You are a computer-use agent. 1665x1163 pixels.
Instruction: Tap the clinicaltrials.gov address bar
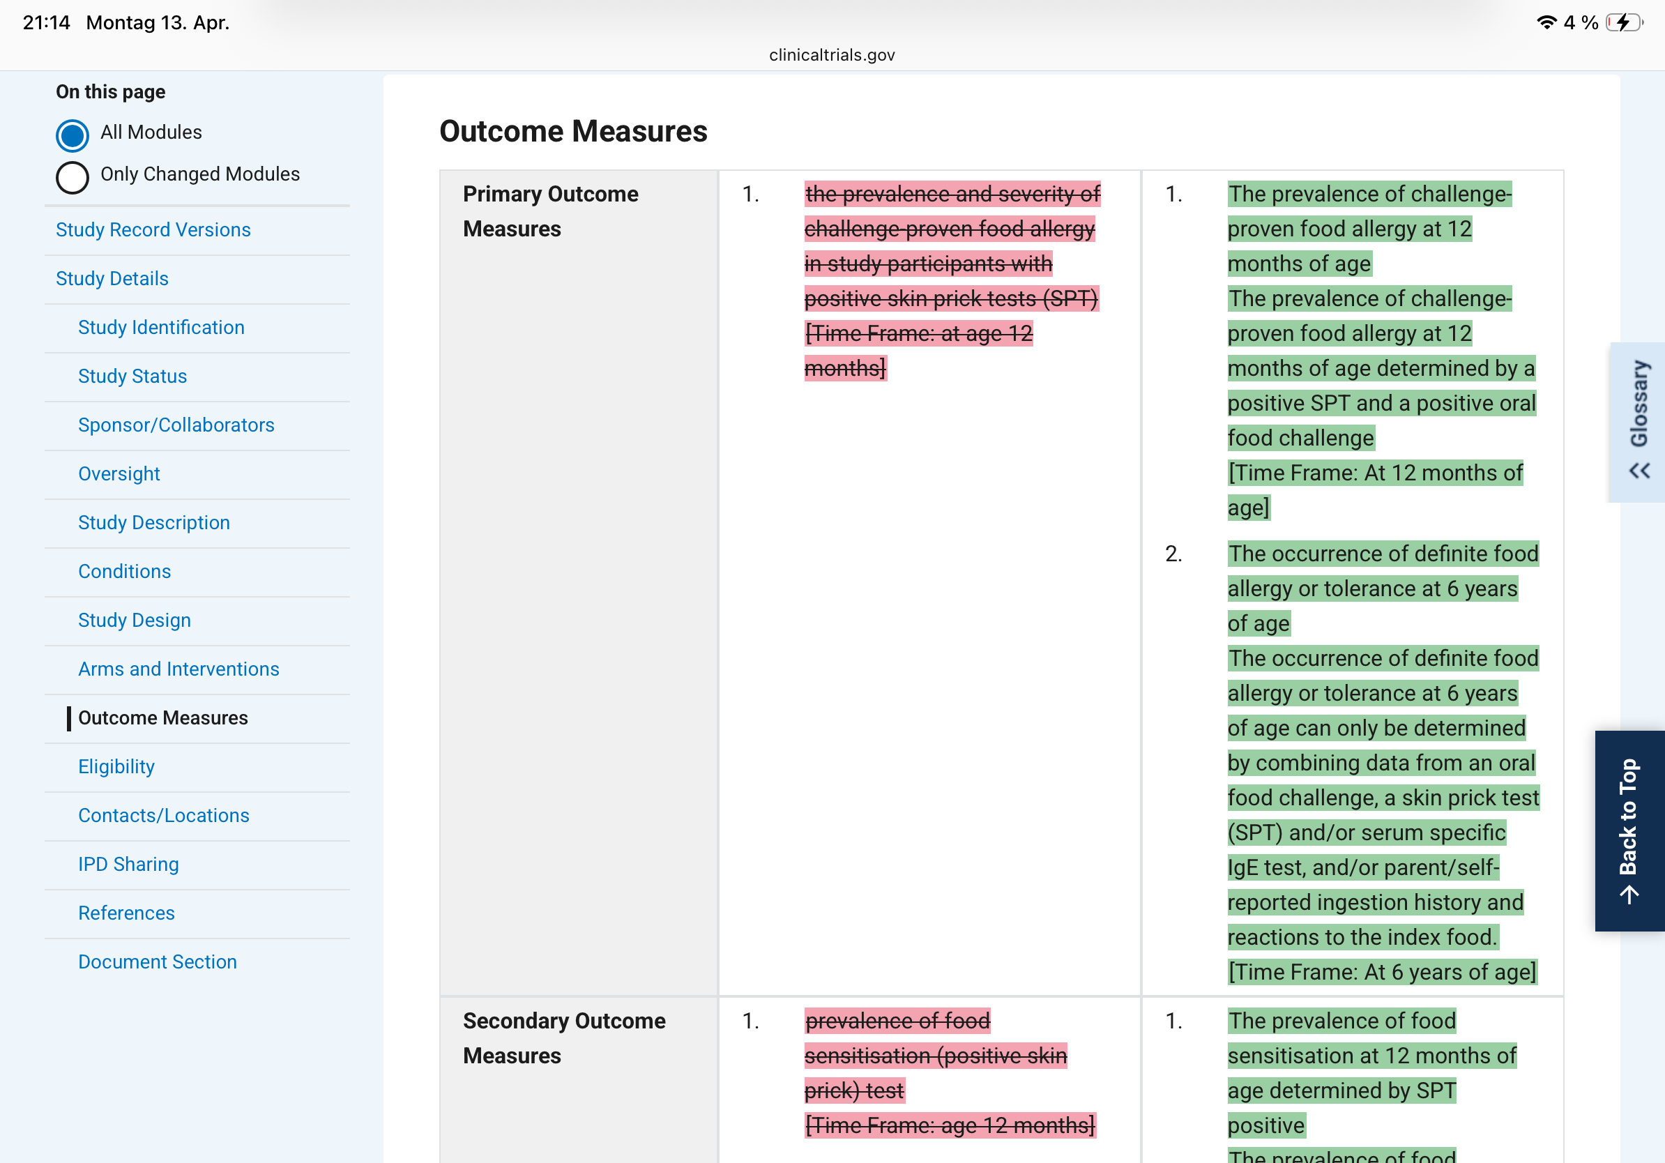(832, 55)
